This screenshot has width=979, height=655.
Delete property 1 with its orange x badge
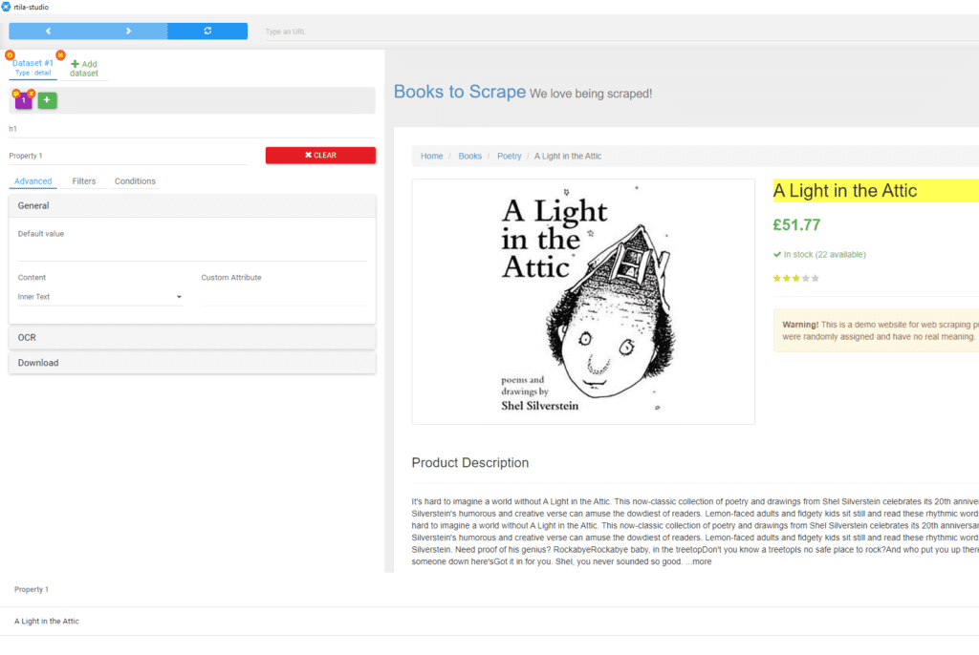(x=31, y=94)
